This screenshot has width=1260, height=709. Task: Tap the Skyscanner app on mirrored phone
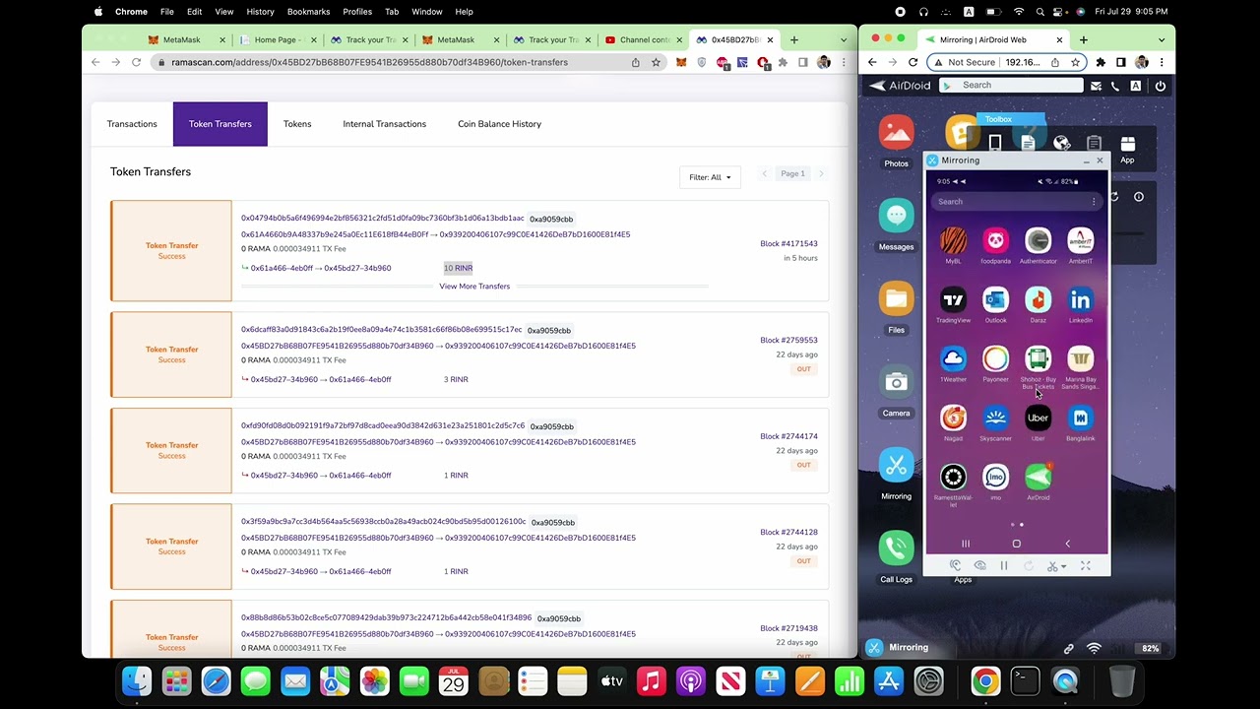point(995,419)
